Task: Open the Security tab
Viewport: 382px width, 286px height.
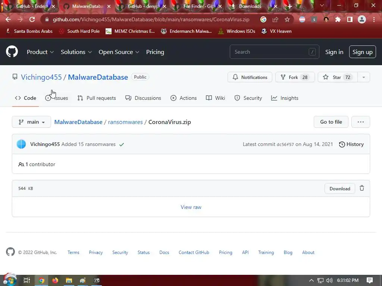Action: [248, 98]
